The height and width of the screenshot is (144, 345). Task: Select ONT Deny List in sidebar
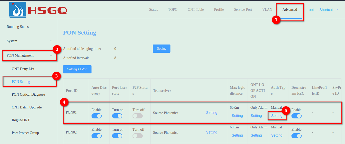[23, 69]
